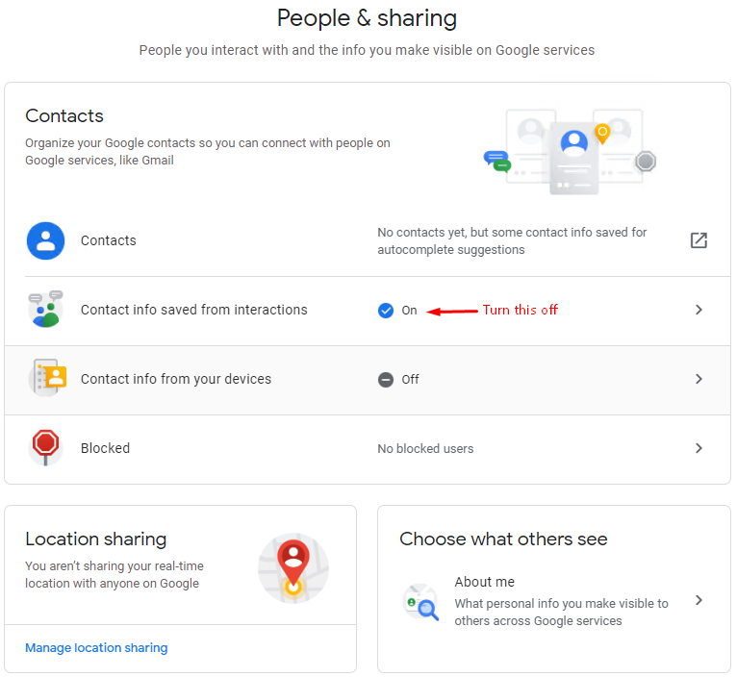The image size is (737, 677).
Task: Select Contact info from your devices label
Action: click(176, 379)
